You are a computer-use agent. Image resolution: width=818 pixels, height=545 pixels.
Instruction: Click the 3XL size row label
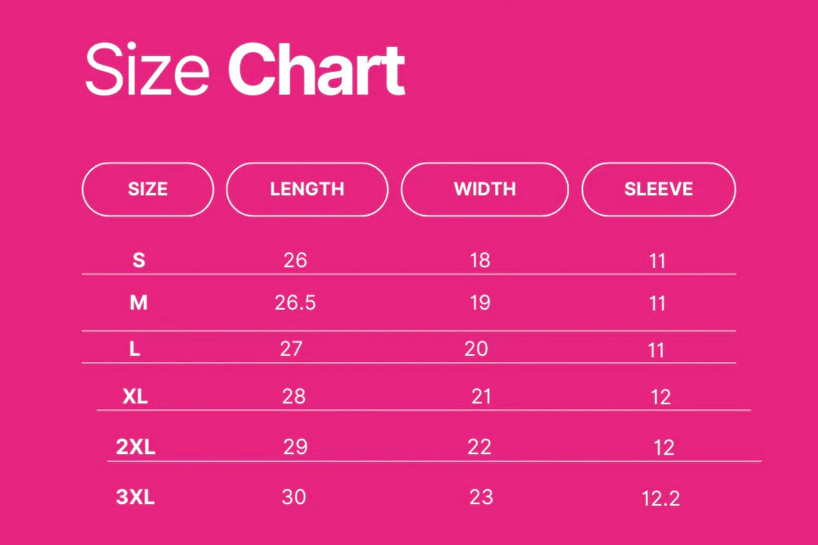pos(135,498)
